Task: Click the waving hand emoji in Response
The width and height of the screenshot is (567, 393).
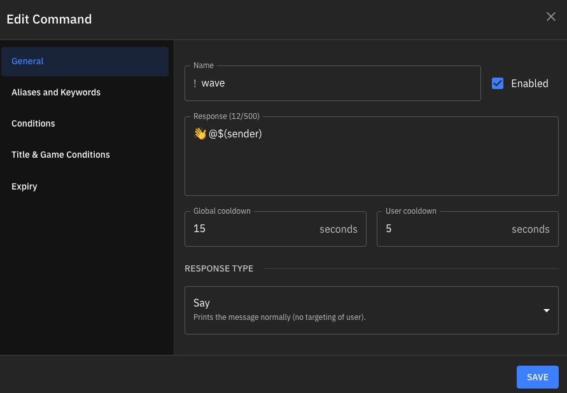Action: coord(200,134)
